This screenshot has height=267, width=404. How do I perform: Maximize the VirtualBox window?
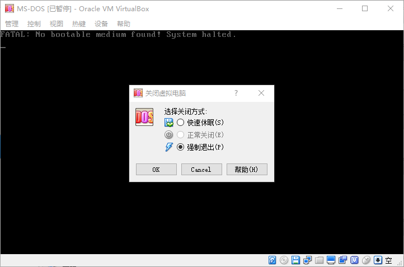coord(365,8)
